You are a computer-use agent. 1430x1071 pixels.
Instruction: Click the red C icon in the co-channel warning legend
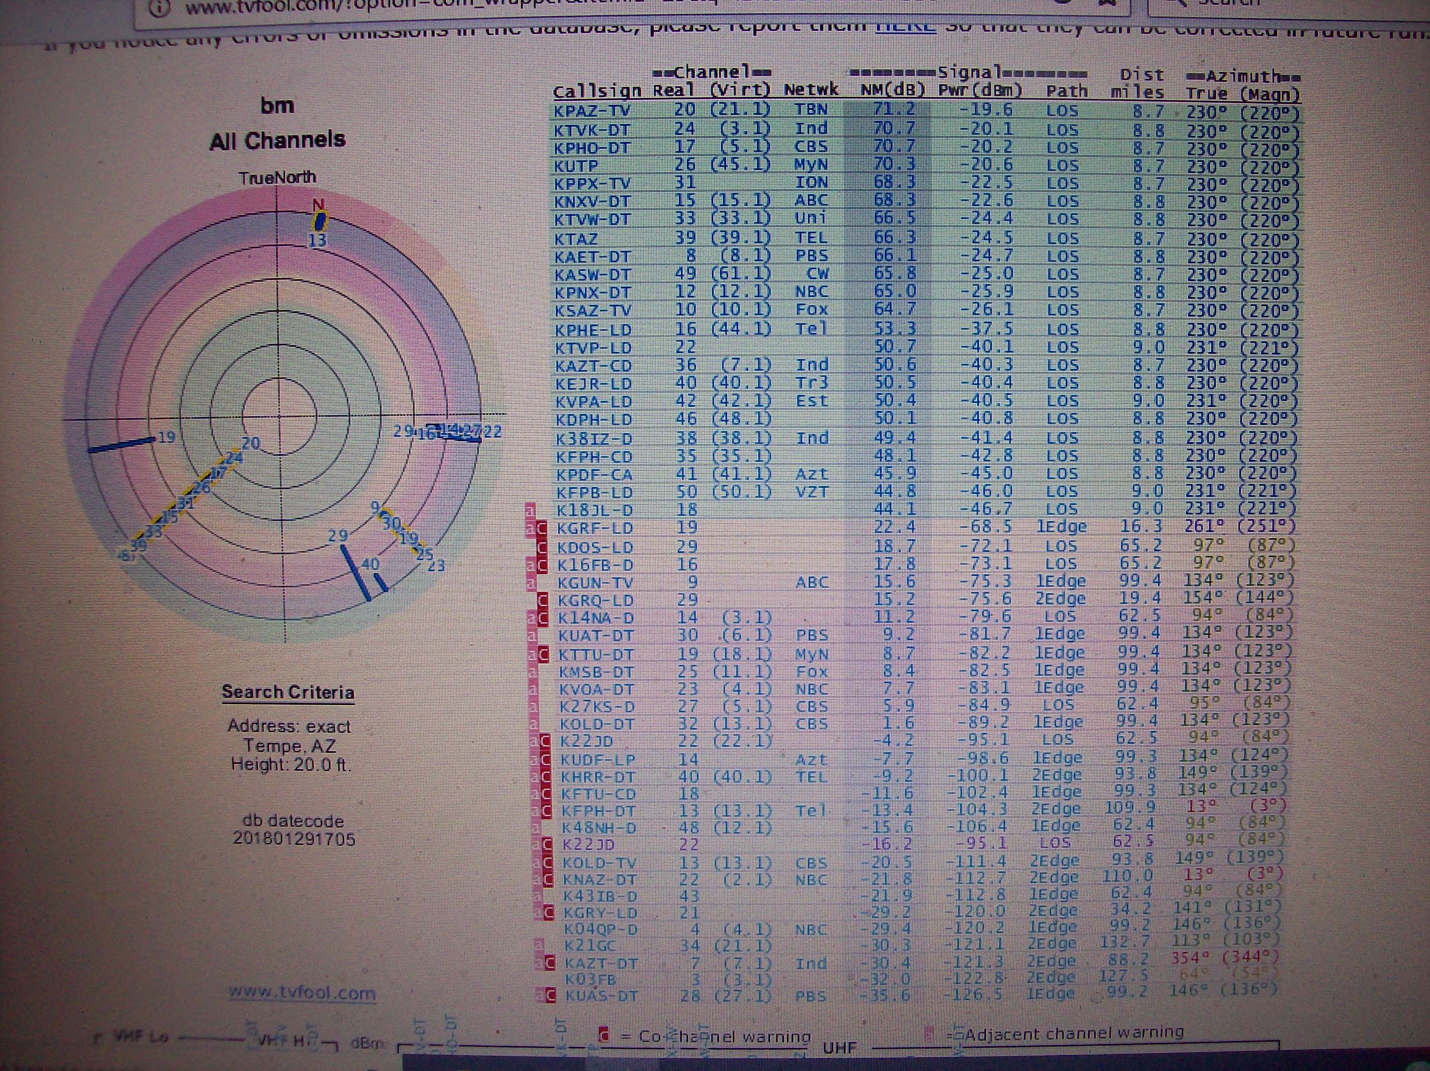604,1035
